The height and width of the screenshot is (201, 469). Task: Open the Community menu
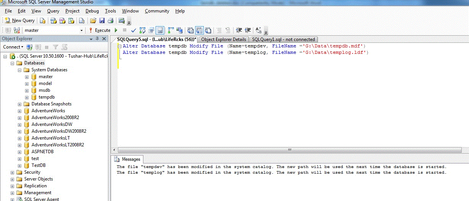(x=157, y=11)
